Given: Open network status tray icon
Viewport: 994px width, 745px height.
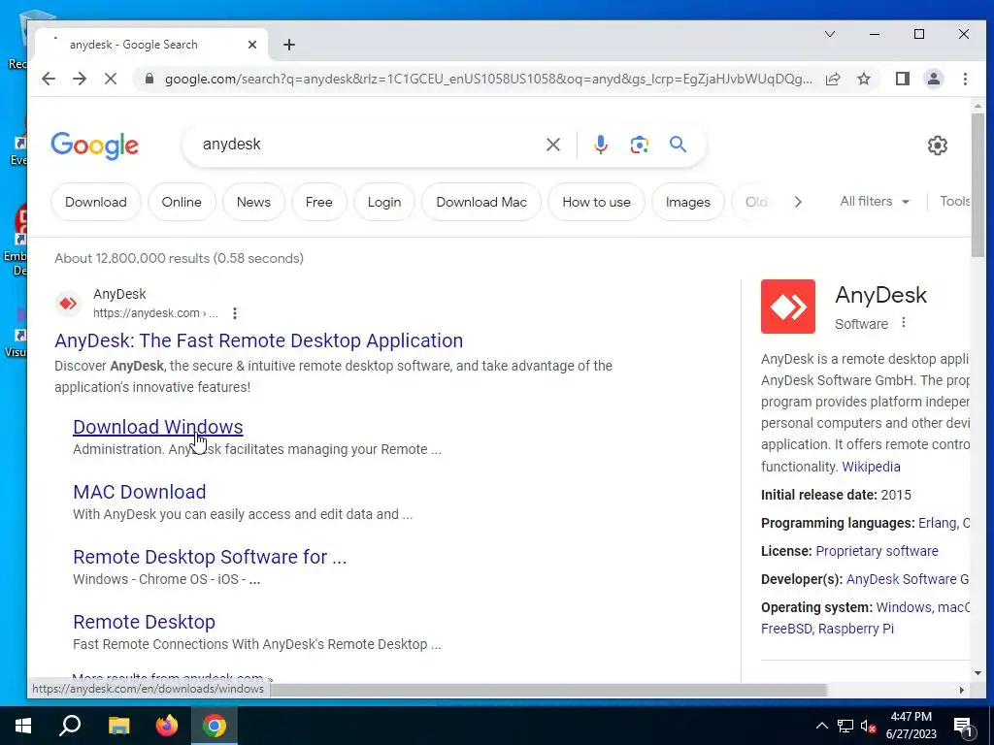Looking at the screenshot, I should coord(845,726).
